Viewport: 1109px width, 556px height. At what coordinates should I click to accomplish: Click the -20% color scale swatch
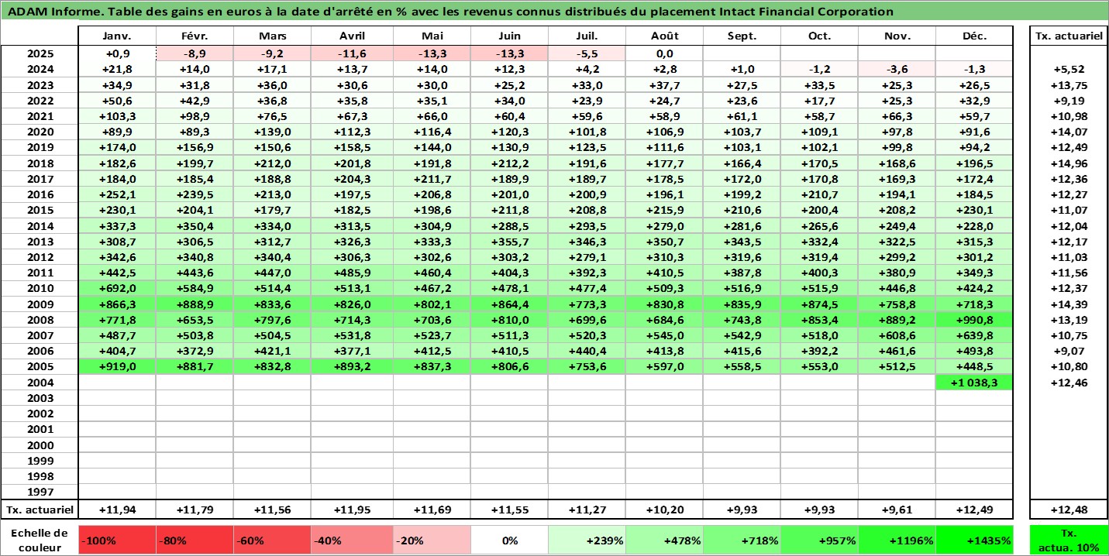click(x=432, y=540)
